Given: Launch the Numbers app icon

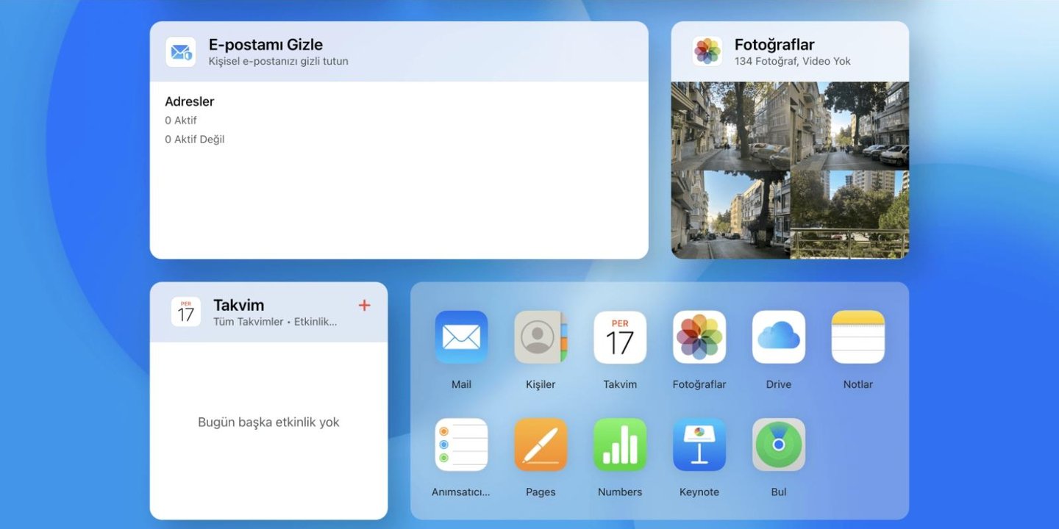Looking at the screenshot, I should click(x=620, y=445).
